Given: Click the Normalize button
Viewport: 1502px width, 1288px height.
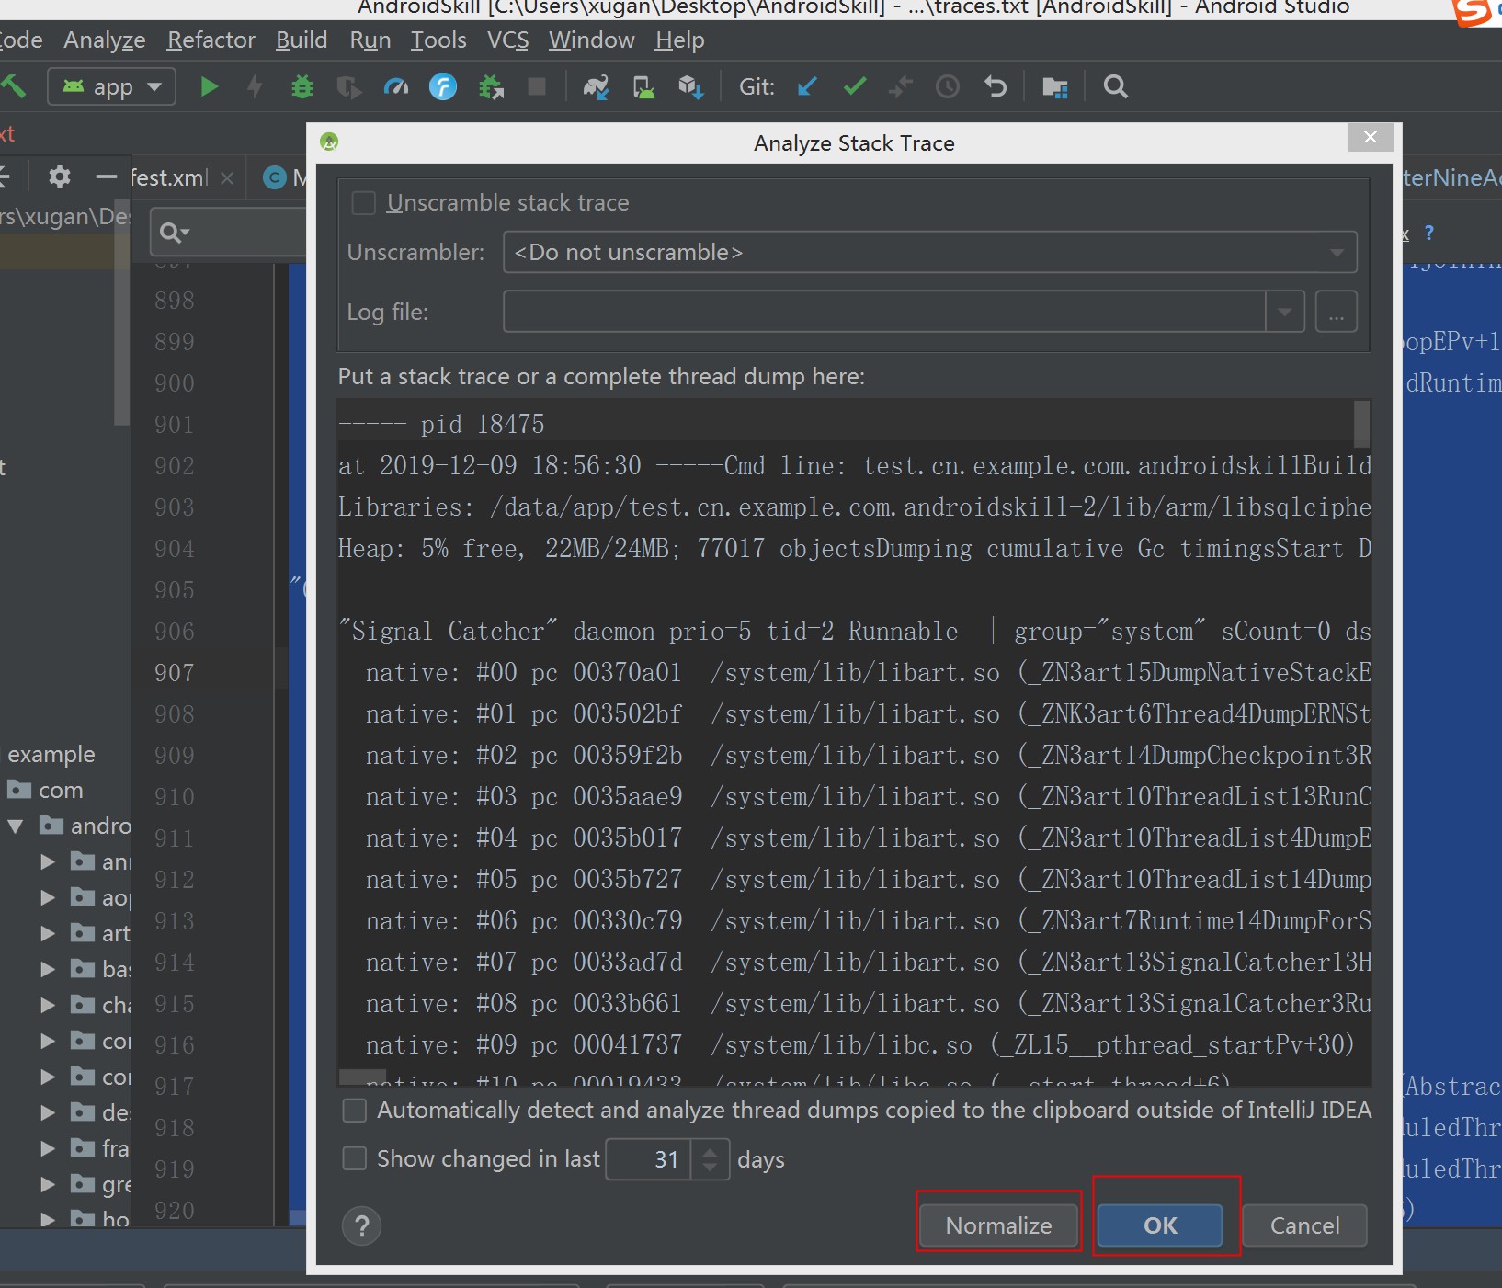Looking at the screenshot, I should click(999, 1225).
